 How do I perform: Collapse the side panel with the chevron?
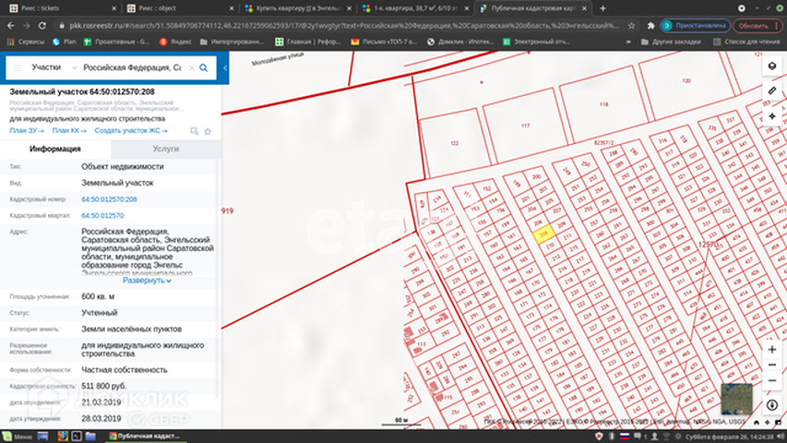click(x=225, y=67)
